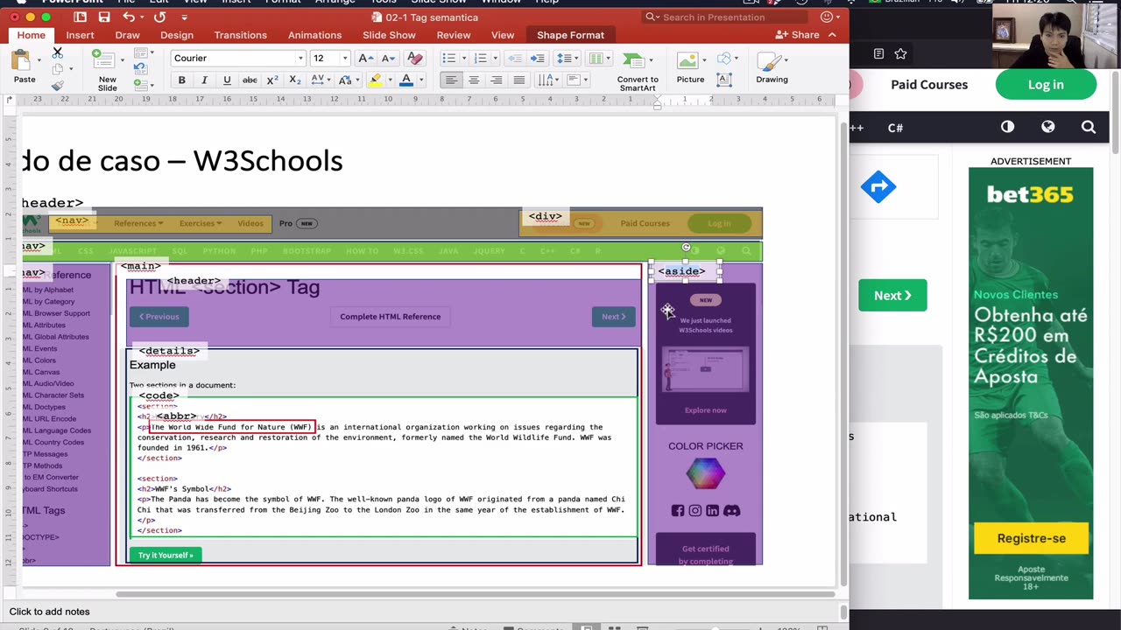This screenshot has width=1121, height=630.
Task: Open the font size 12 dropdown
Action: click(344, 58)
